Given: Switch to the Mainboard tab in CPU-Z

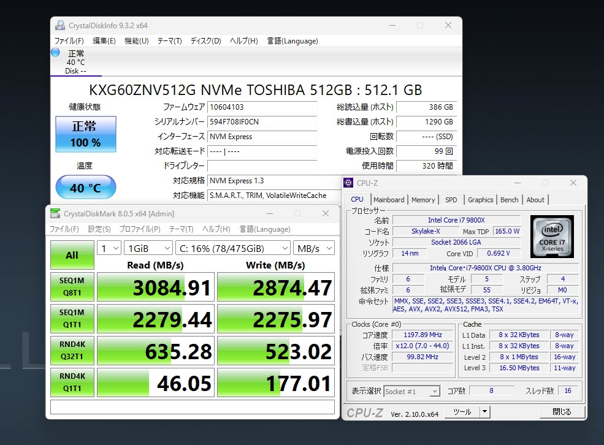Looking at the screenshot, I should tap(389, 200).
